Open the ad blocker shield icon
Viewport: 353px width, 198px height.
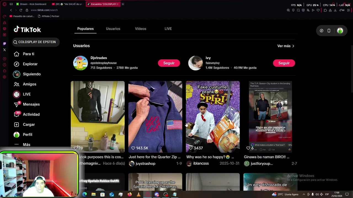point(303,10)
